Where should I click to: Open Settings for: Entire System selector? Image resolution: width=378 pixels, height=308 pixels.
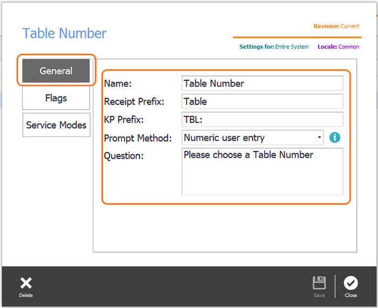[x=274, y=47]
